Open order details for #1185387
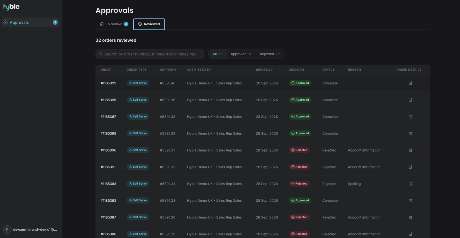Viewport: 460px width, 238px height. click(x=411, y=217)
